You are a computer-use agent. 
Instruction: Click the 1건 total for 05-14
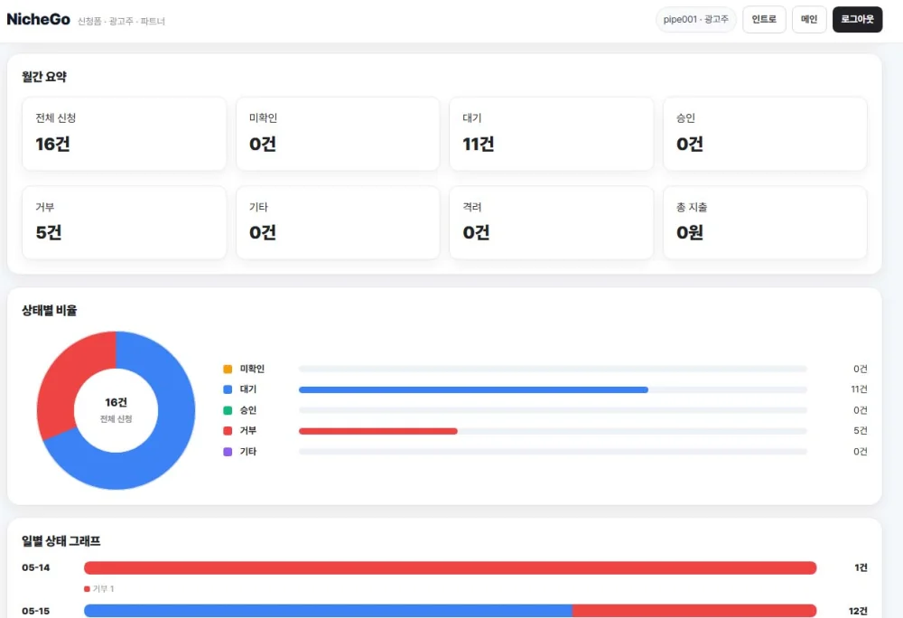tap(861, 568)
